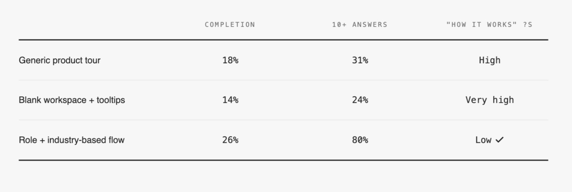The image size is (572, 192).
Task: Click the 80% answers value
Action: [x=360, y=140]
